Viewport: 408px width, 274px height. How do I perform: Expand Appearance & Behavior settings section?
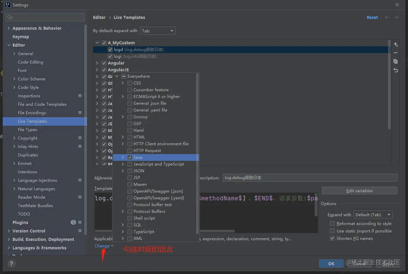click(9, 28)
